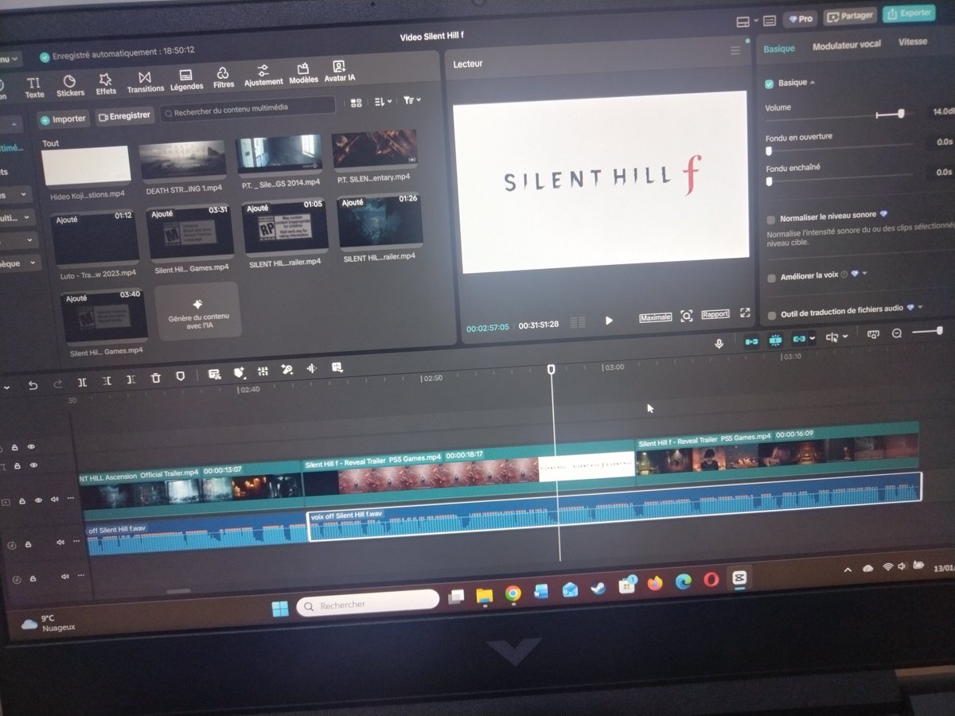
Task: Click the marker shield icon in timeline toolbar
Action: click(181, 377)
